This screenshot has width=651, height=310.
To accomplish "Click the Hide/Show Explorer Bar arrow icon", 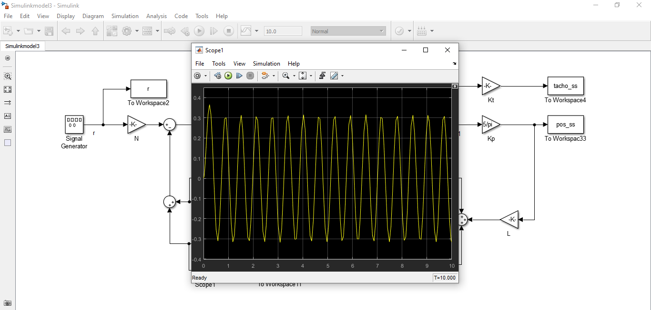I will click(x=8, y=58).
